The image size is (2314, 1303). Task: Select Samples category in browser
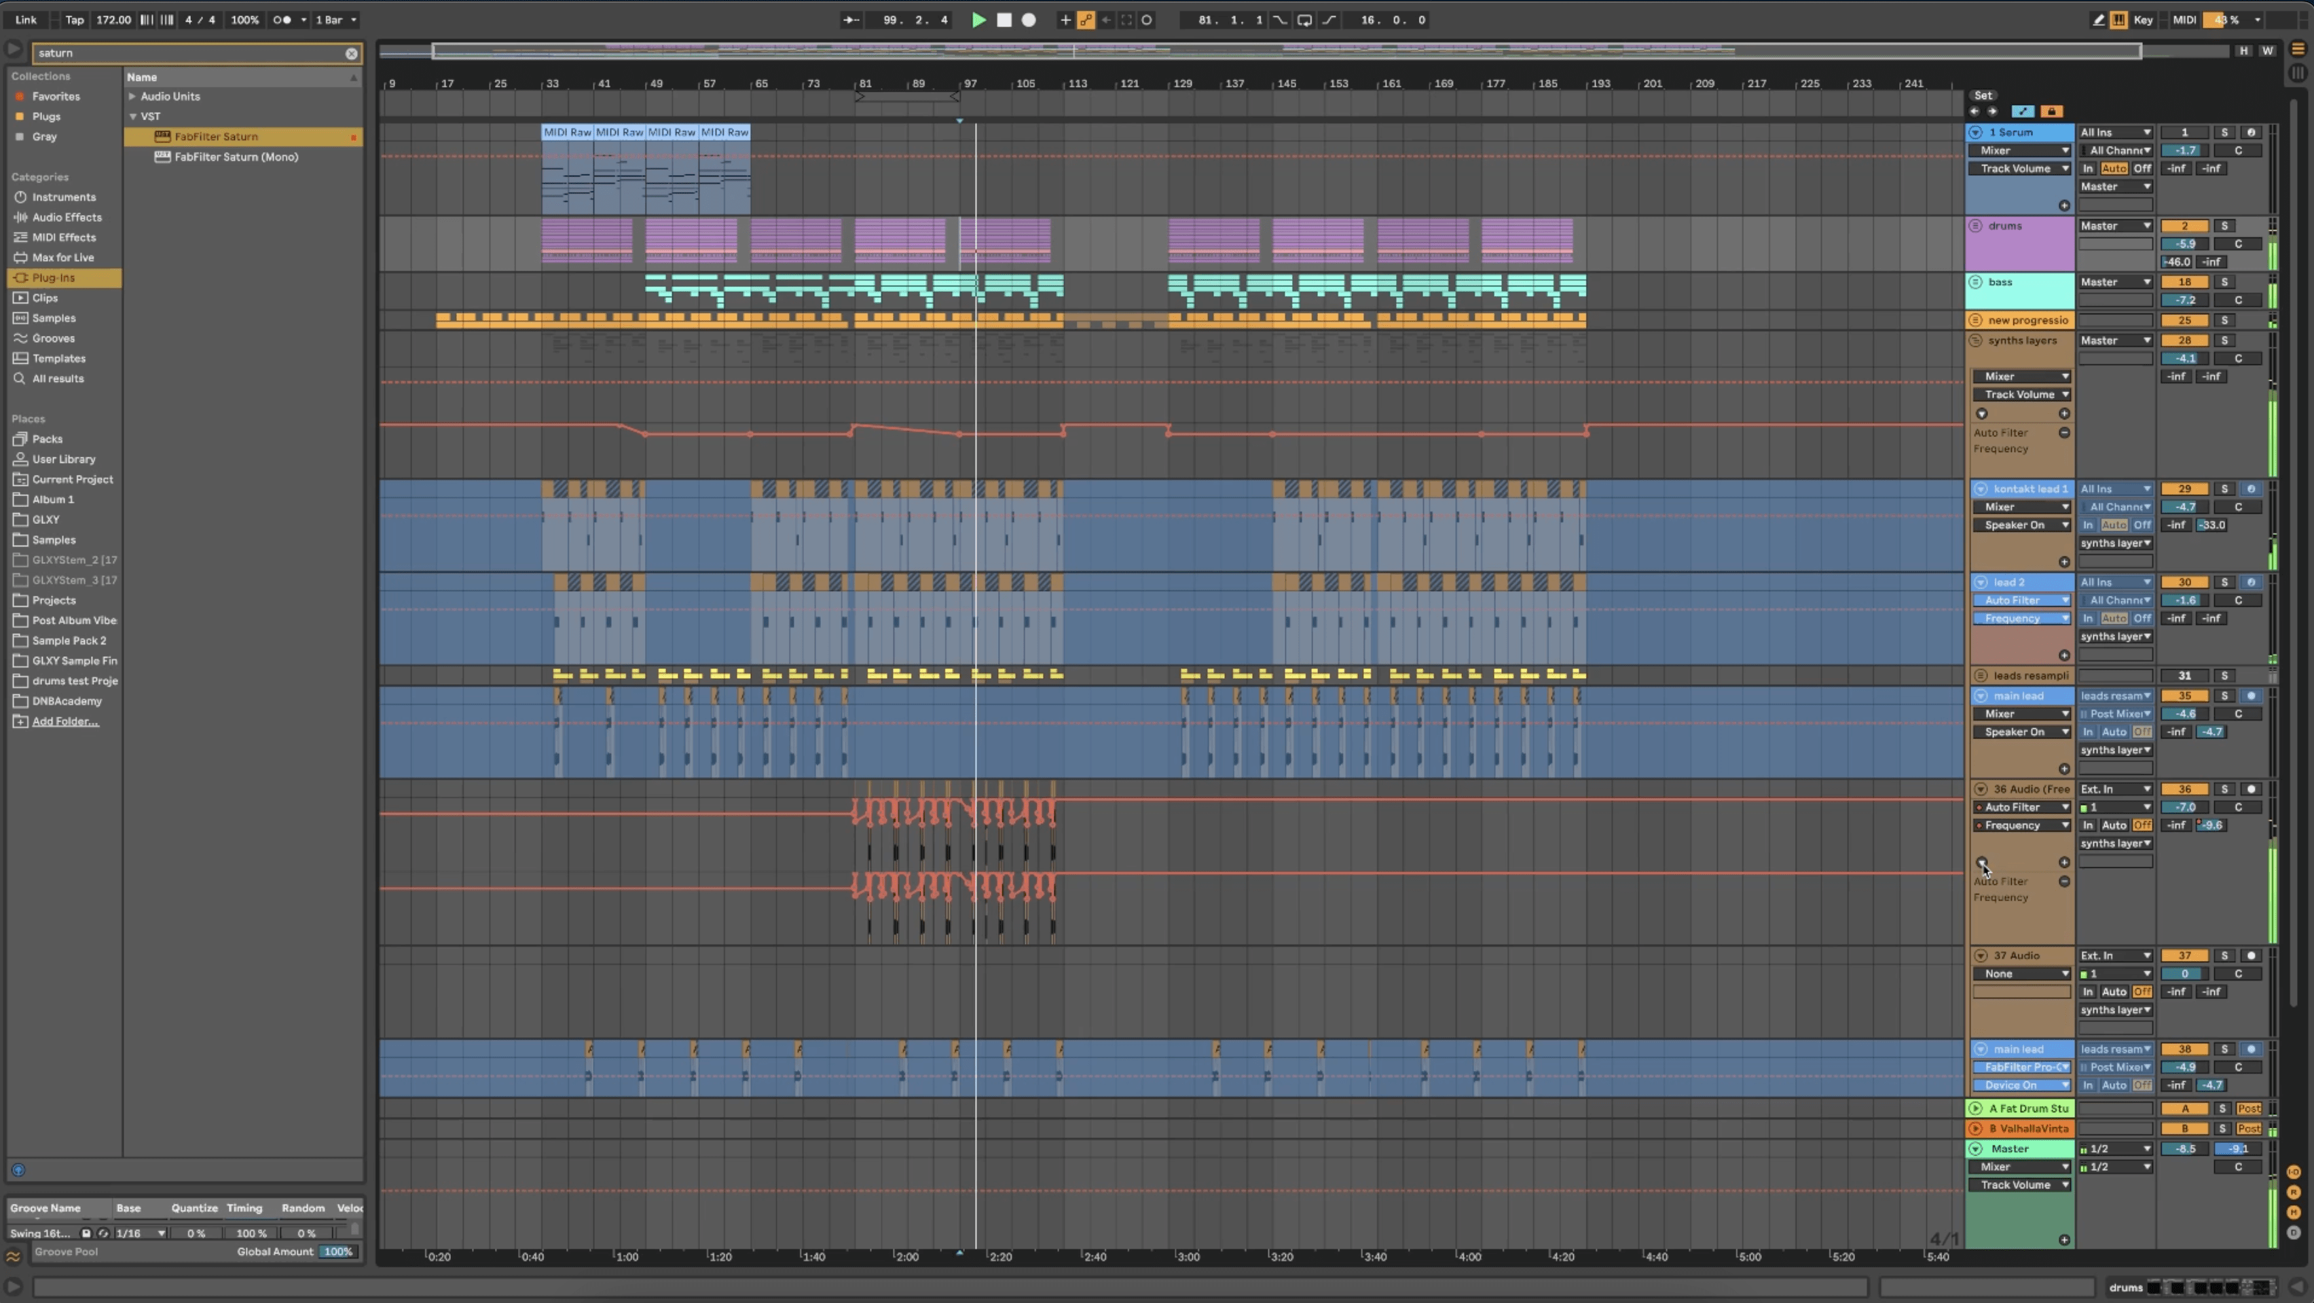(54, 318)
